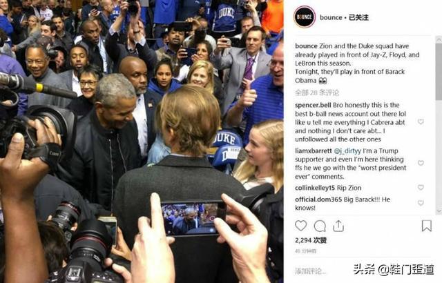
Task: Like liamxbarrett's comment
Action: [x=421, y=163]
